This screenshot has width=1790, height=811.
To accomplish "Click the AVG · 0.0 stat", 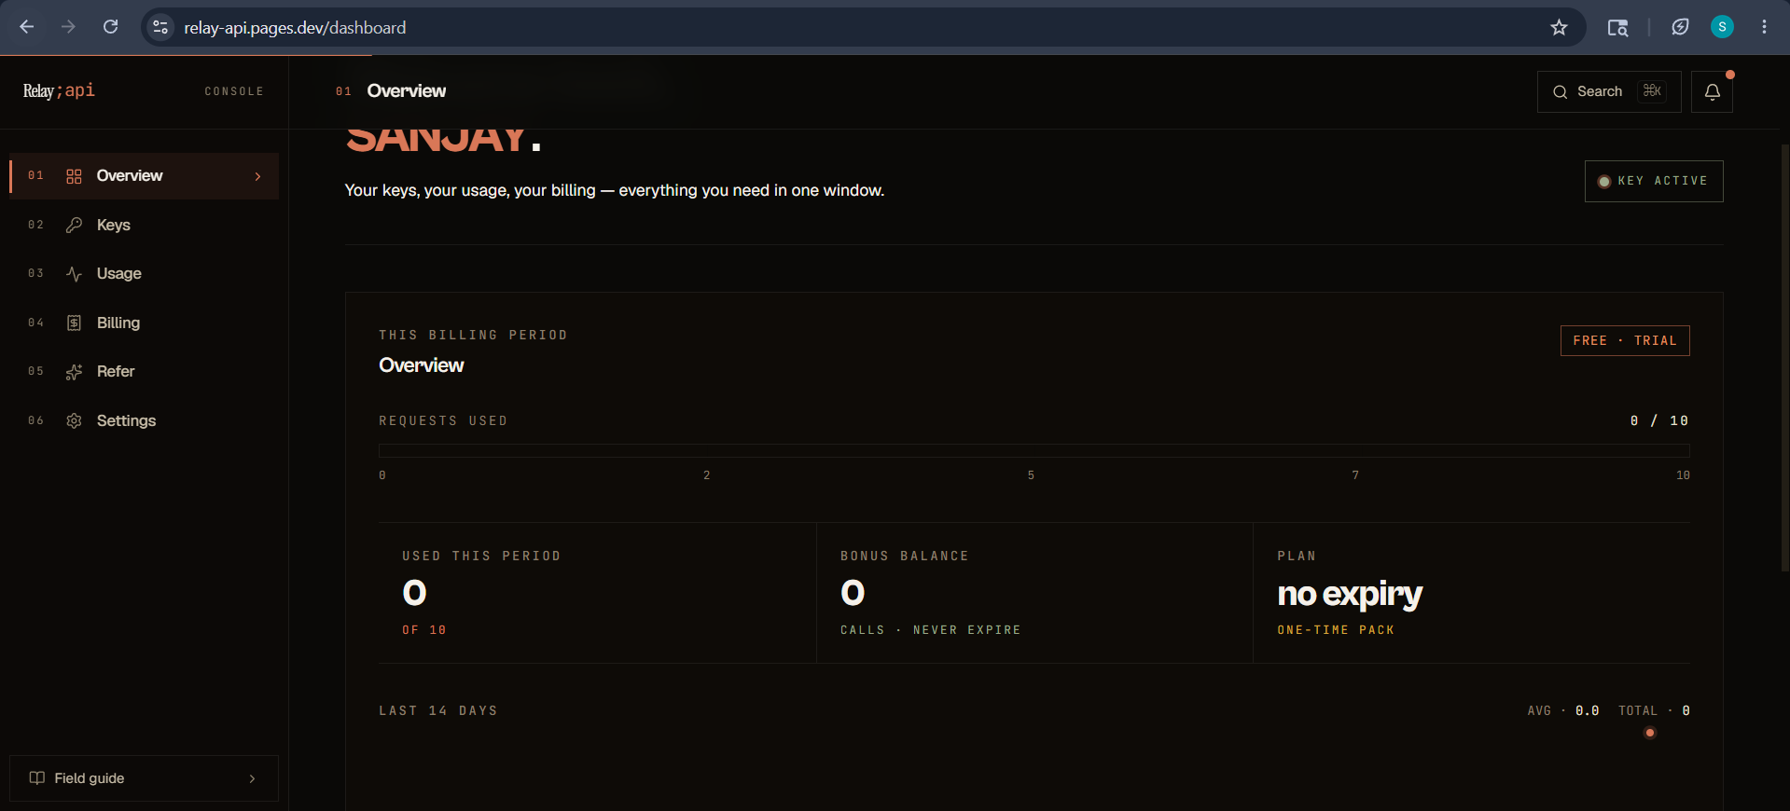I will point(1563,710).
